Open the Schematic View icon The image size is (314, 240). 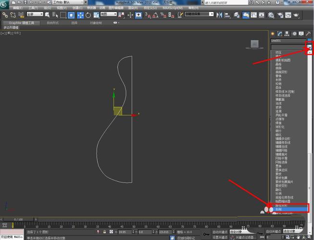(262, 15)
